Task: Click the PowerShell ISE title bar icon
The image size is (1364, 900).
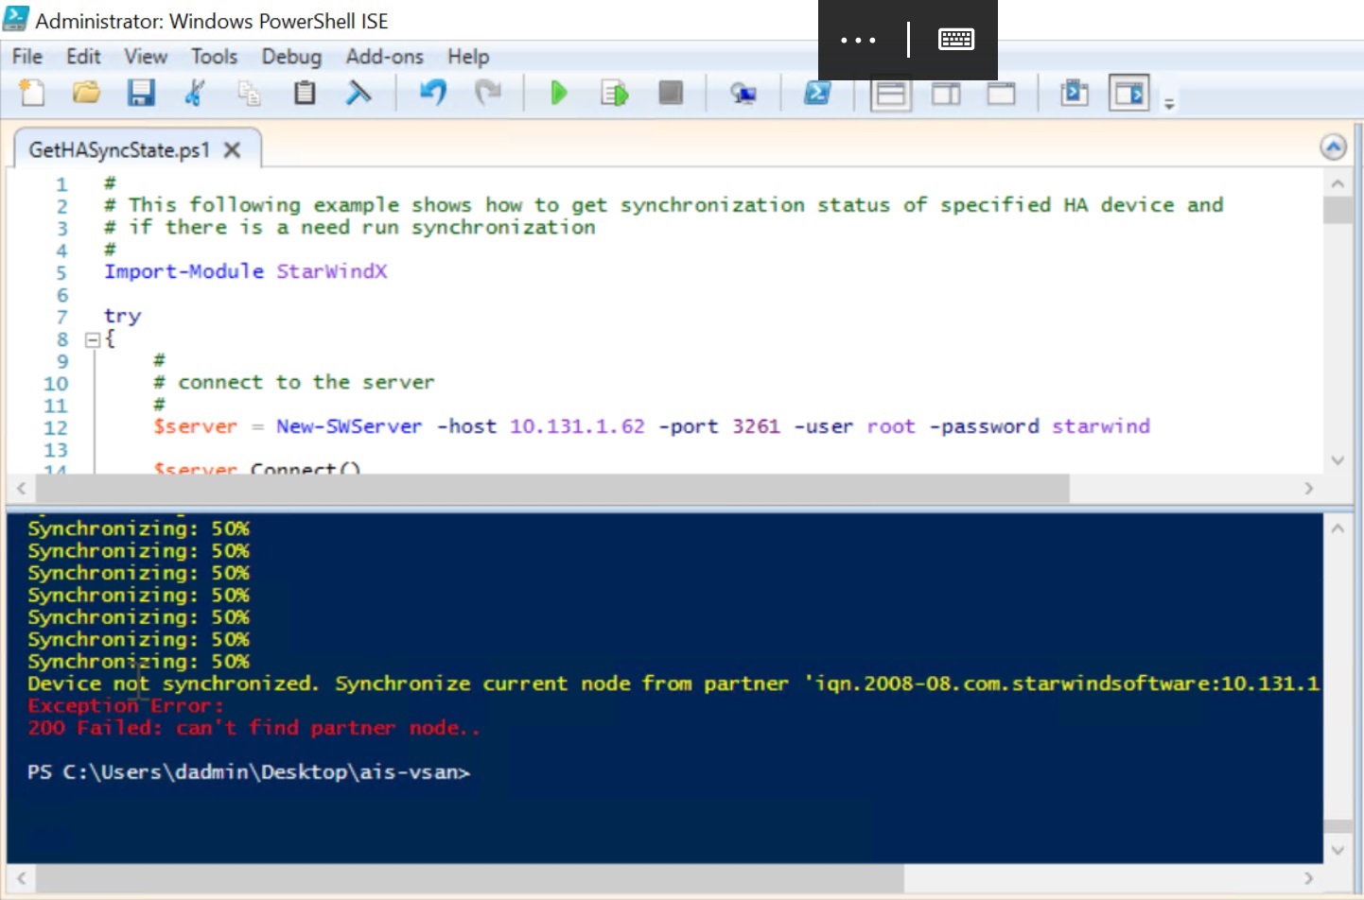Action: (16, 19)
